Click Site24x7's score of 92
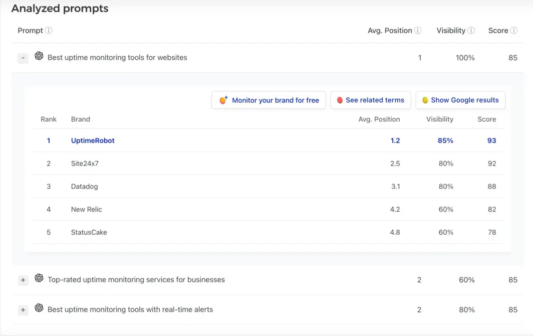 point(492,164)
